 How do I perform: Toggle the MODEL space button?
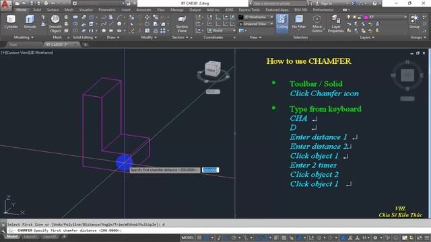tap(188, 237)
